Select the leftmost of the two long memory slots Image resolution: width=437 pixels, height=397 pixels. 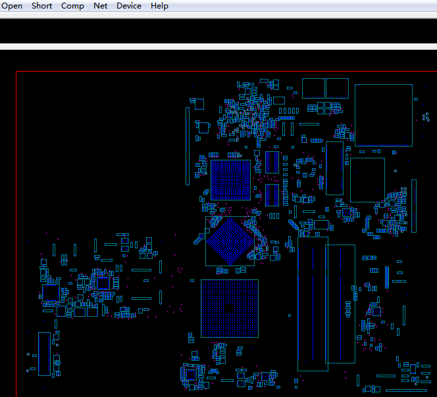(x=313, y=304)
